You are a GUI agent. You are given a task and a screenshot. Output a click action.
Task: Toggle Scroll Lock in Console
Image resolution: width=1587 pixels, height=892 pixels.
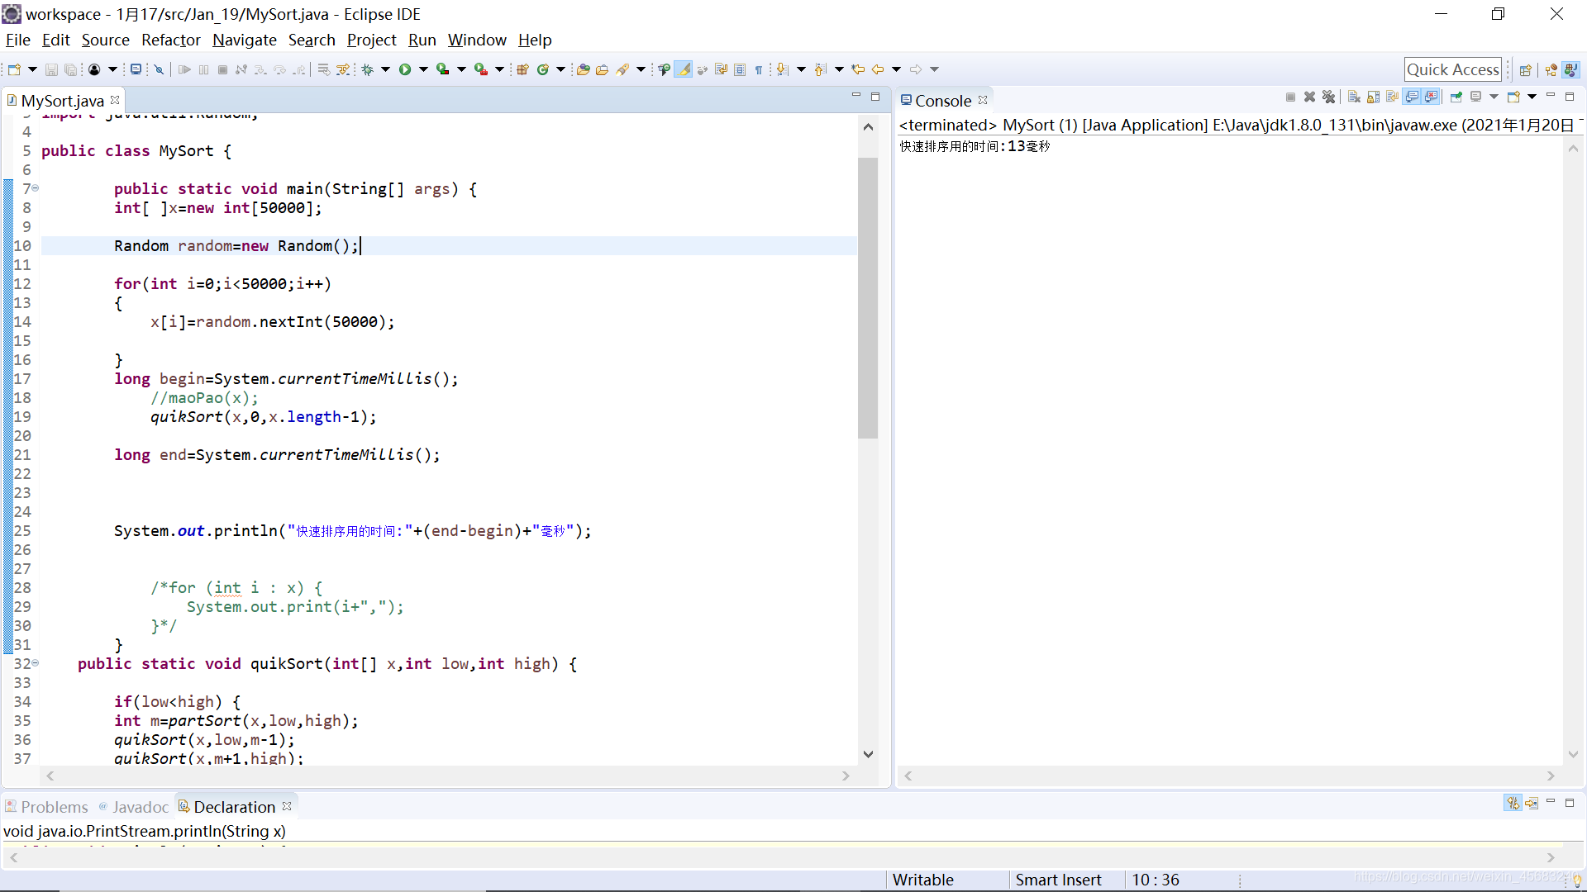1373,97
